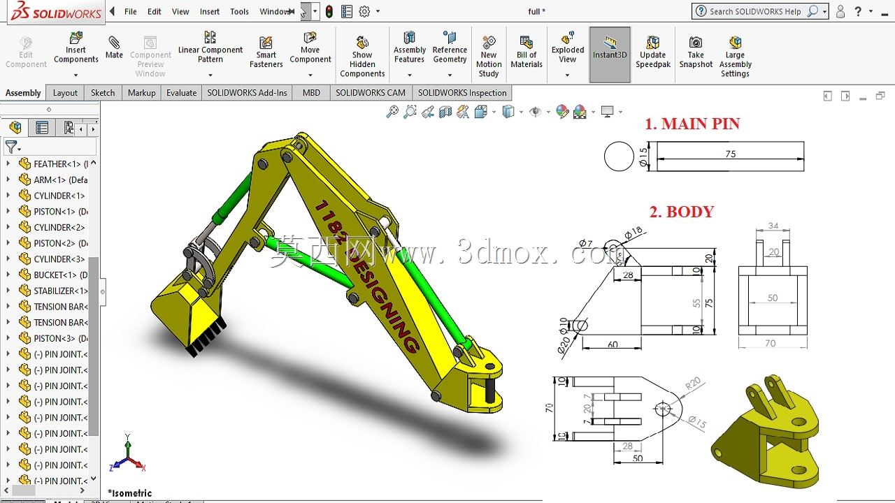Open the FeatureManager design tree tab
The image size is (895, 503).
[15, 128]
